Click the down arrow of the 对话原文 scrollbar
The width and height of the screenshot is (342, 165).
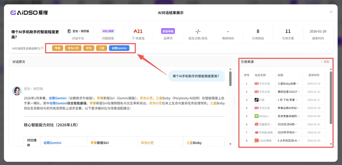[x=230, y=144]
